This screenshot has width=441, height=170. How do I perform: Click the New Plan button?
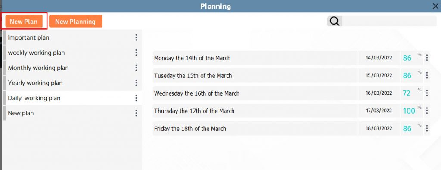click(24, 22)
